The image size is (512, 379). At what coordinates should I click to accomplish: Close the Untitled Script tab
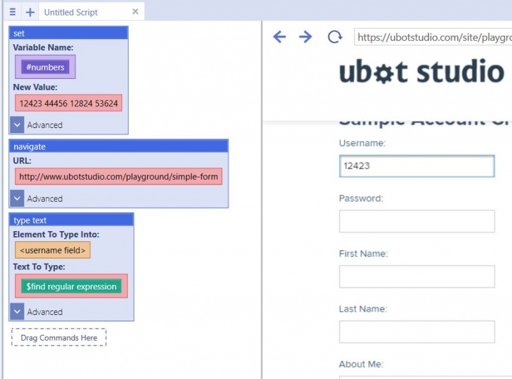tap(135, 12)
